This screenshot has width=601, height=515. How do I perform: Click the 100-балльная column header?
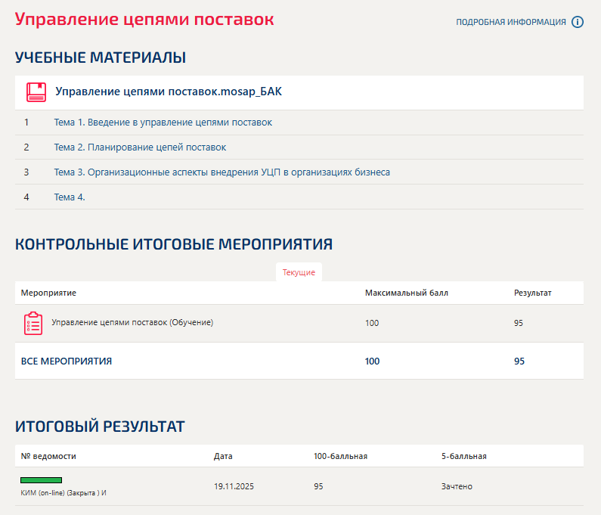click(x=340, y=456)
